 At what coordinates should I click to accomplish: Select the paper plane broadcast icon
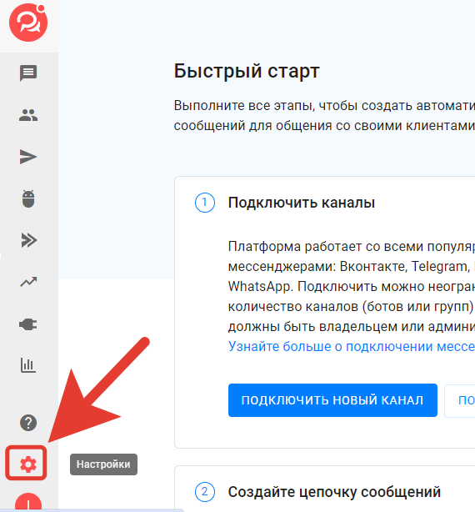pyautogui.click(x=28, y=157)
